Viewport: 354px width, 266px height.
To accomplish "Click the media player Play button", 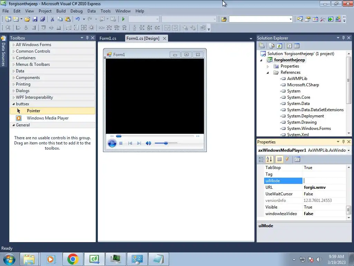I will 112,143.
